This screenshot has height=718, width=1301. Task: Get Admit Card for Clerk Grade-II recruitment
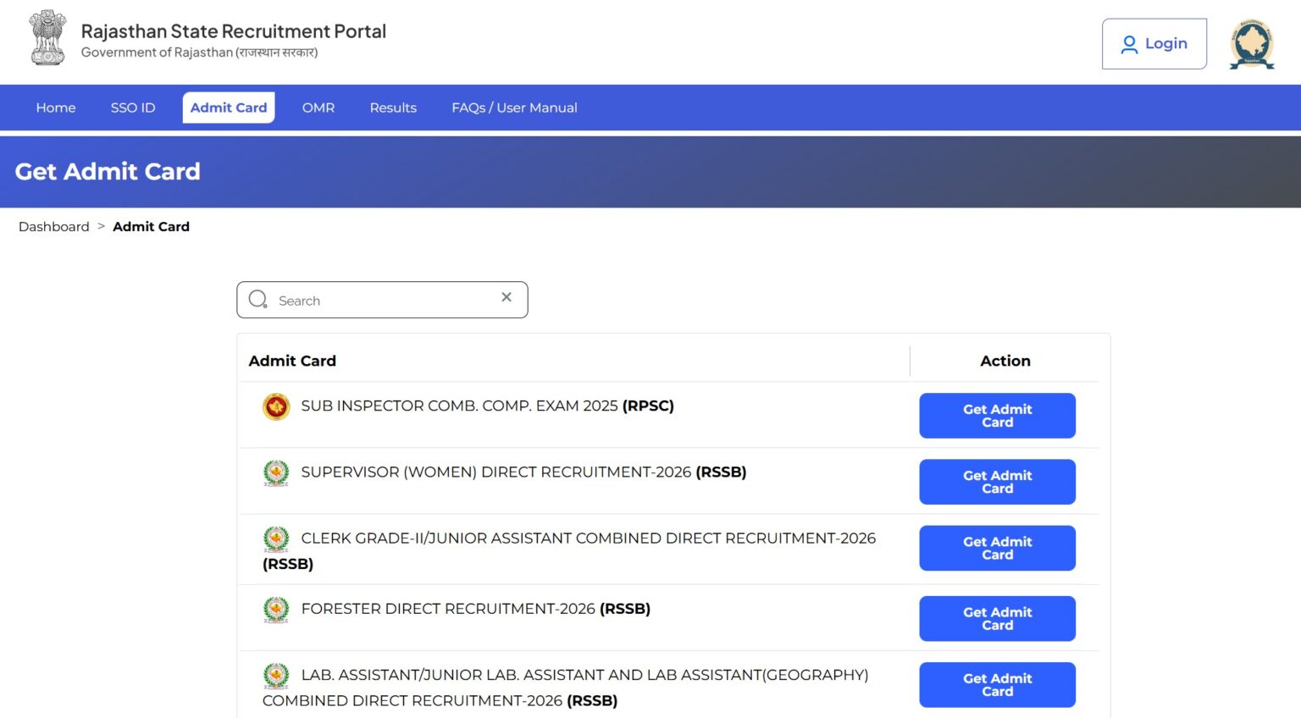coord(998,548)
